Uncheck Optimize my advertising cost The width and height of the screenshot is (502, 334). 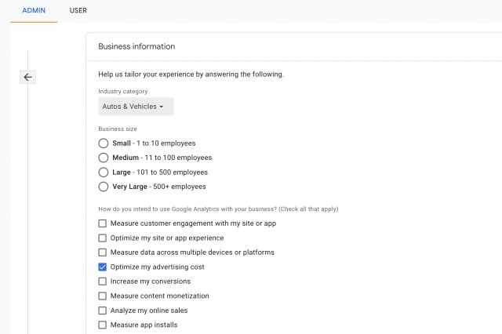[x=103, y=267]
